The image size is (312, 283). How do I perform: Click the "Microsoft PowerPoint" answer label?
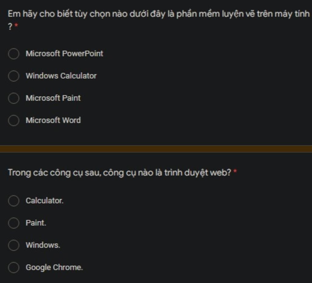64,54
